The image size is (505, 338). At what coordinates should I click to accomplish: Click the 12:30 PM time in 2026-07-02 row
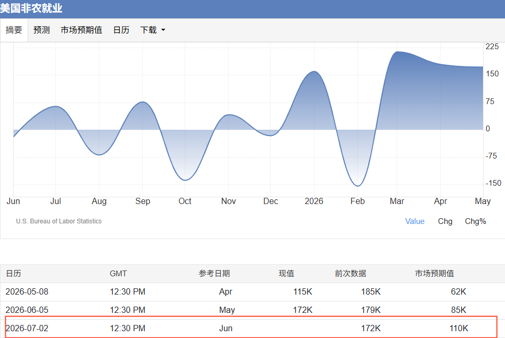[128, 329]
